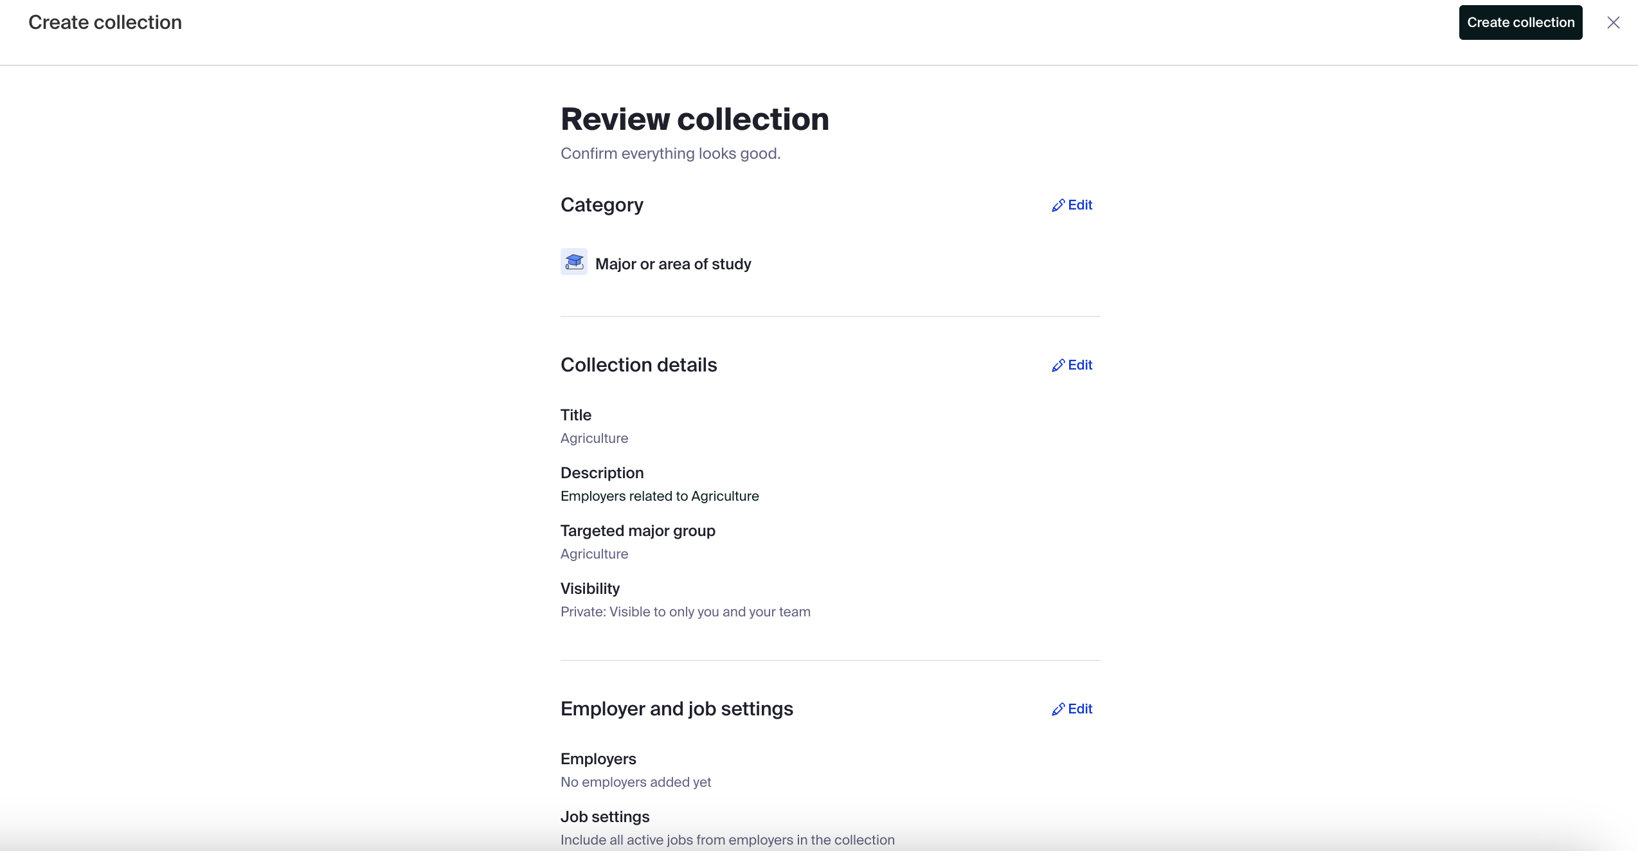
Task: Click pencil icon for Employer settings
Action: (x=1058, y=710)
